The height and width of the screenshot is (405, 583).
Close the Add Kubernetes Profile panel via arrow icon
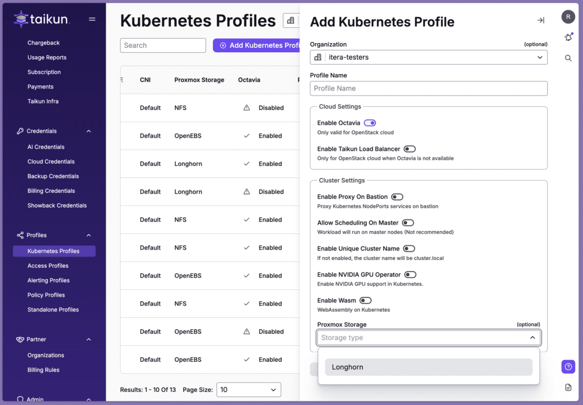(540, 20)
